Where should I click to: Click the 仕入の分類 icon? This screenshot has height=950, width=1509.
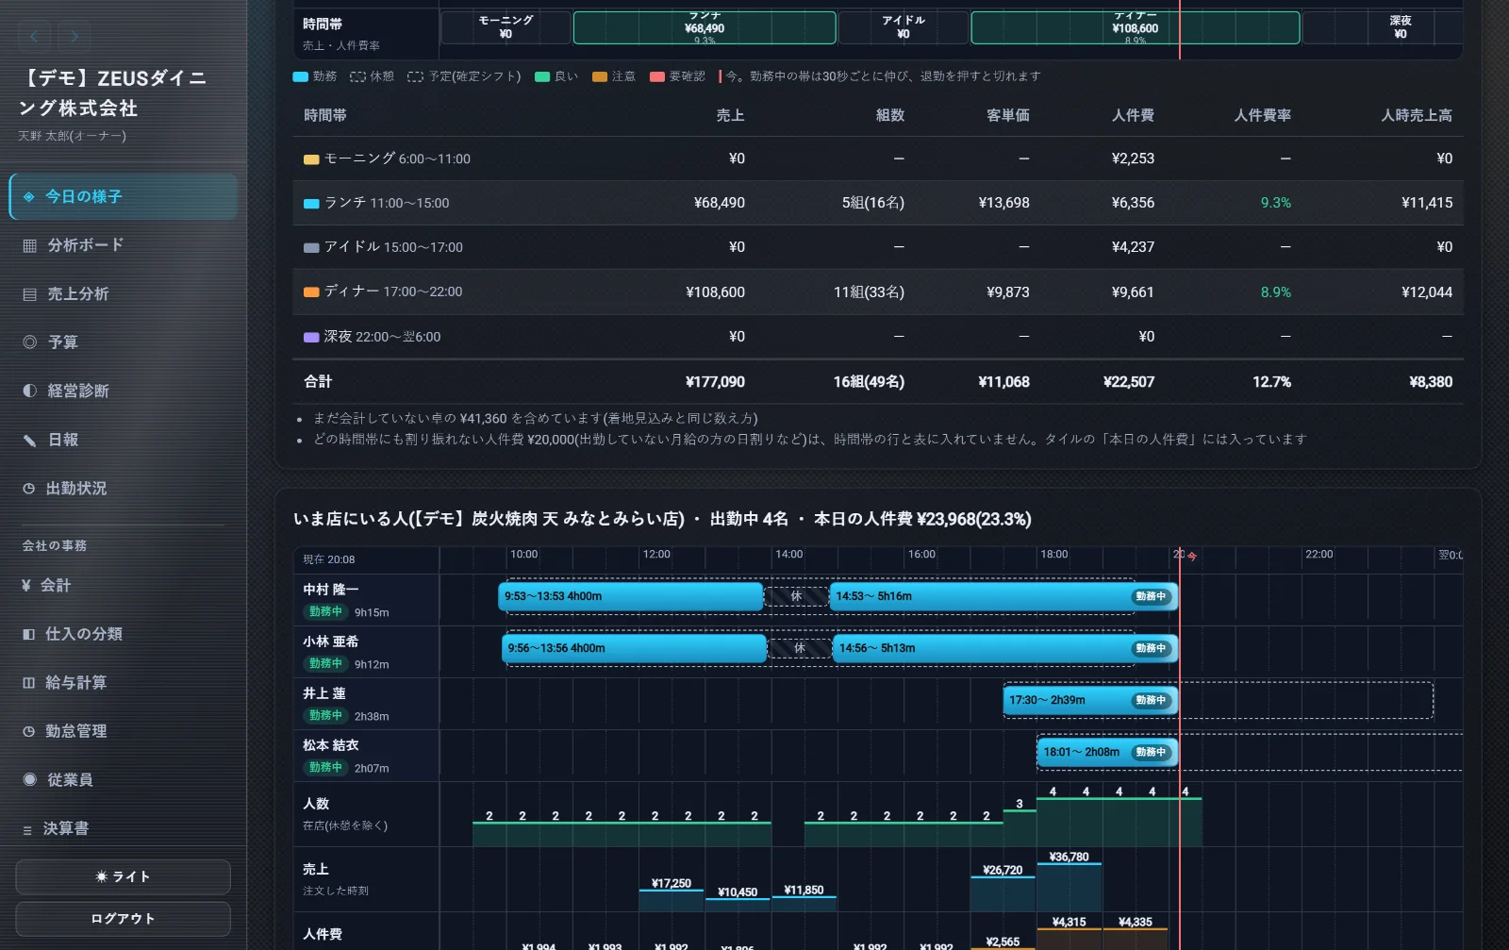point(28,634)
